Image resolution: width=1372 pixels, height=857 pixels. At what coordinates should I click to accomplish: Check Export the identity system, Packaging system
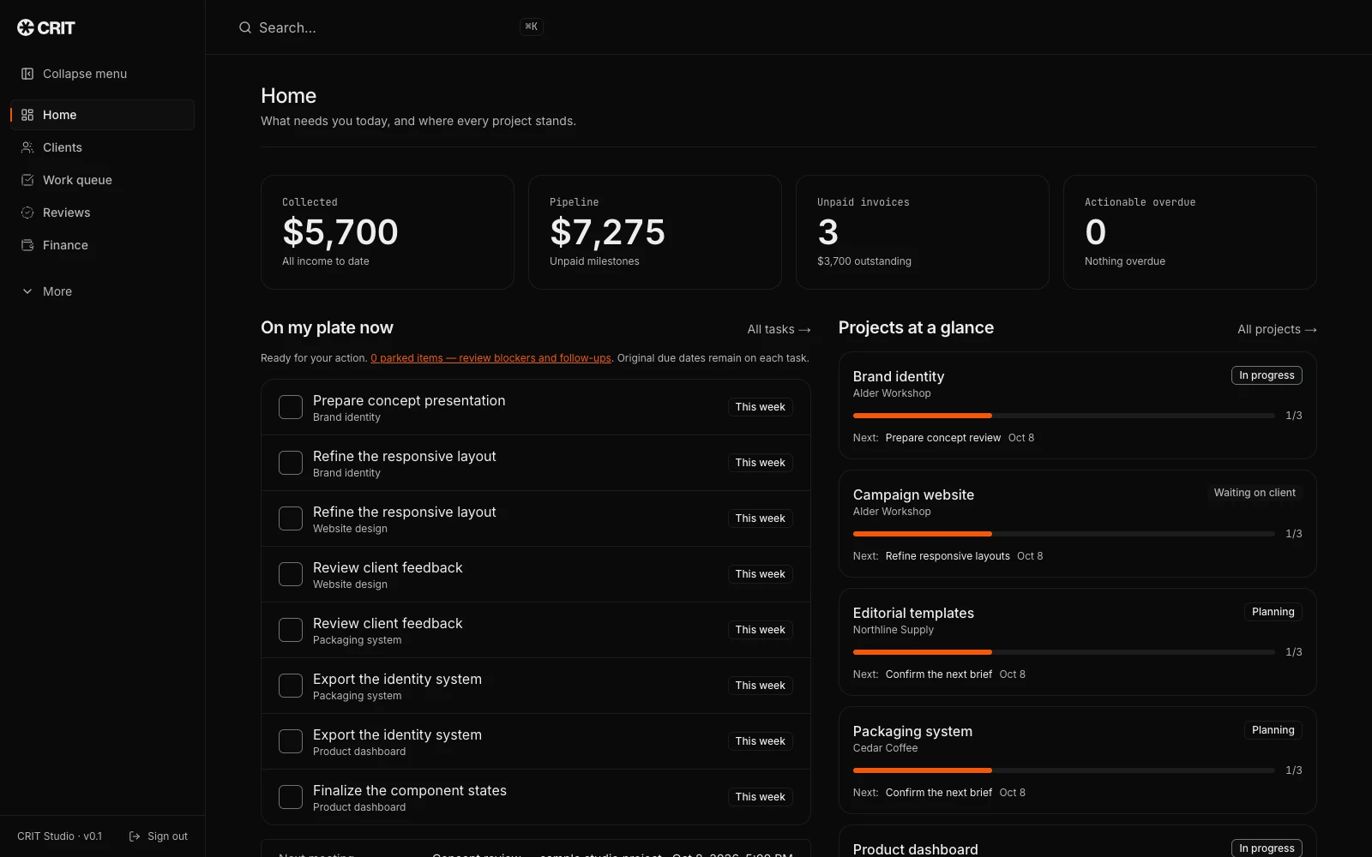(x=291, y=686)
